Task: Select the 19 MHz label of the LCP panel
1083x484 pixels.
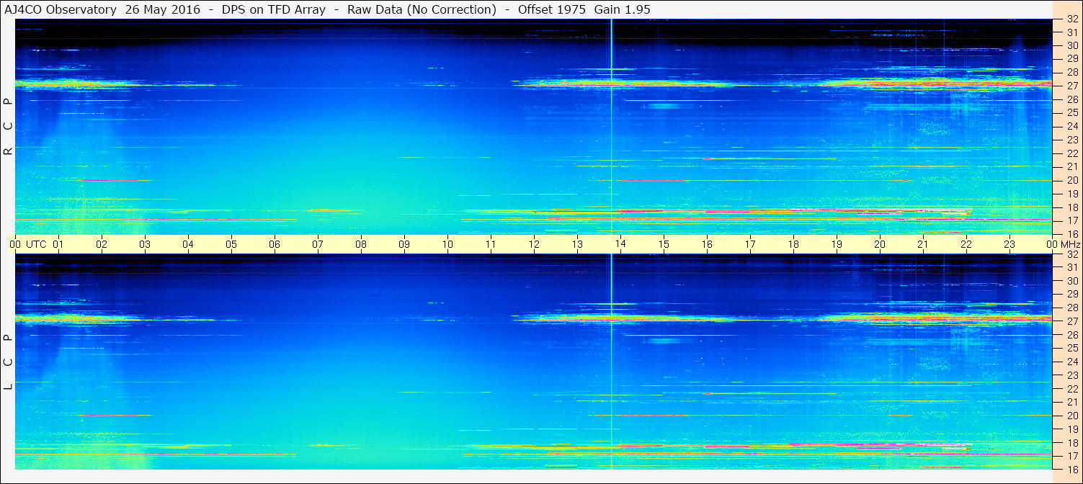Action: click(x=1072, y=429)
